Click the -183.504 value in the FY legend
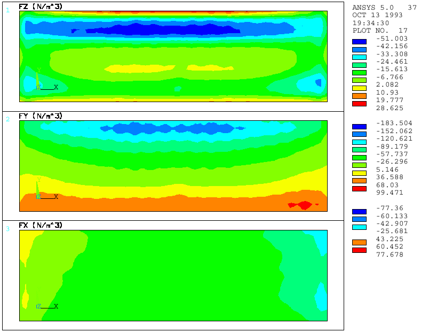Screen dimensions: 421x332 point(391,123)
